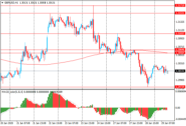Select the 1.31531 price level label
The image size is (186, 126).
[x=180, y=13]
